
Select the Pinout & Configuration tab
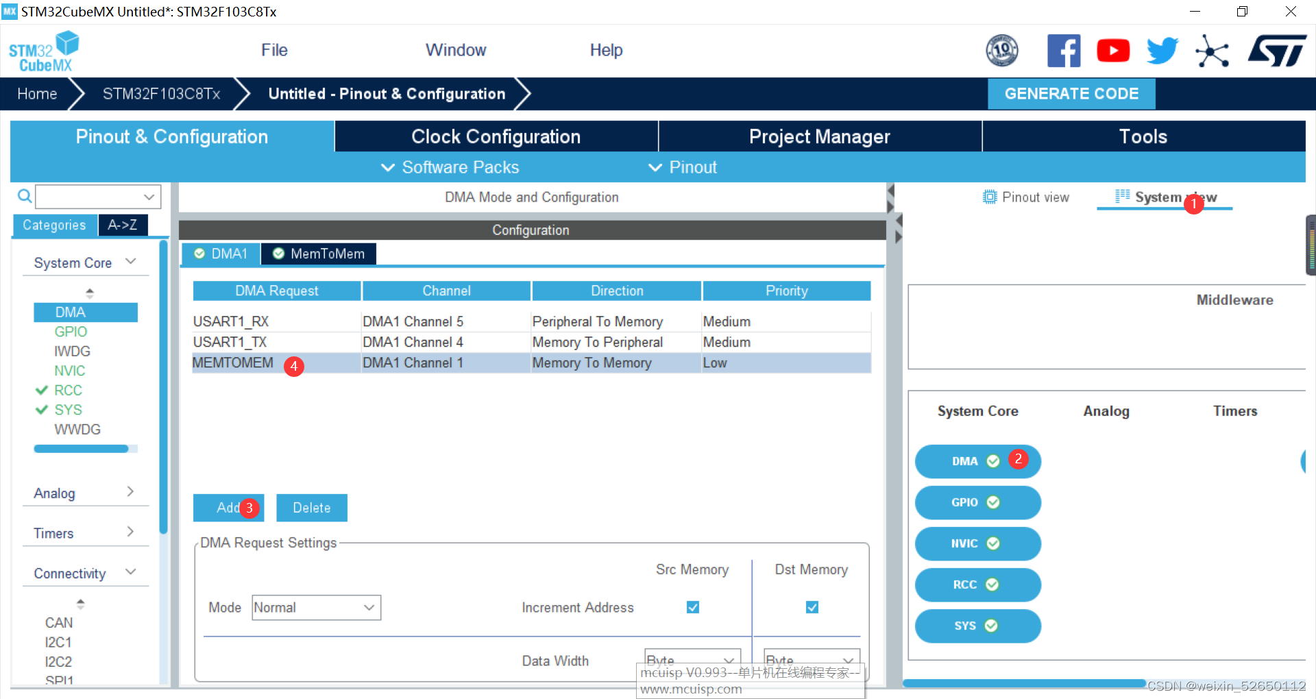tap(172, 136)
